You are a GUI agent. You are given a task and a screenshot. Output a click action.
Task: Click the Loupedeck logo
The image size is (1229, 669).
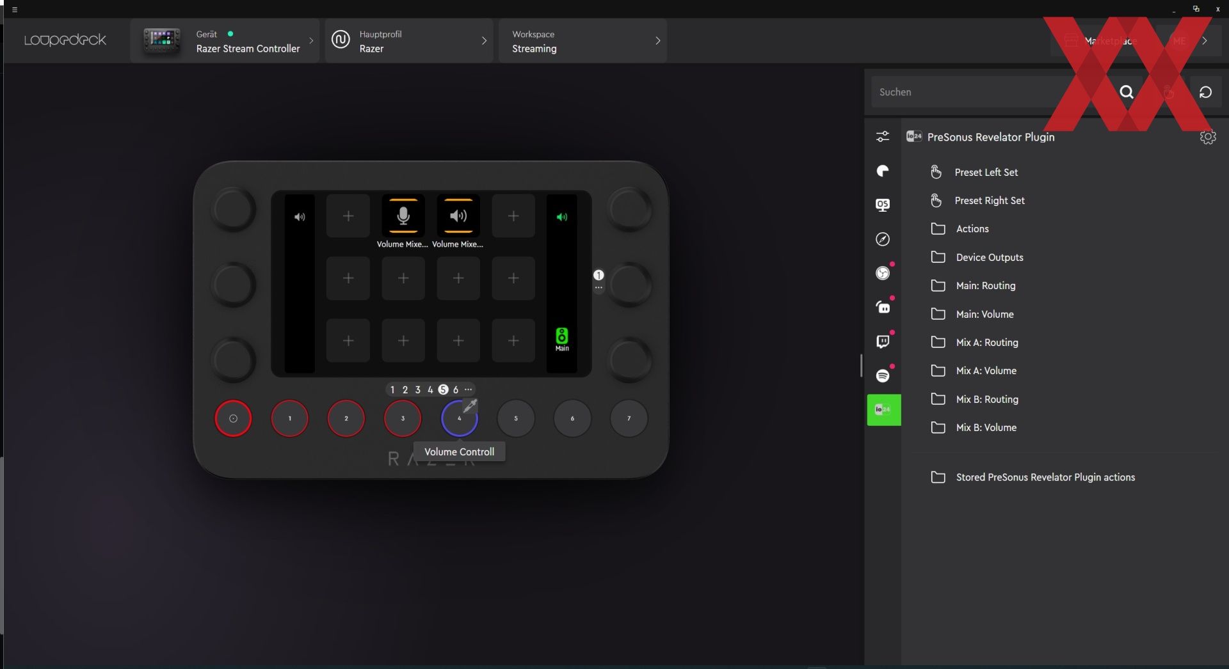65,40
